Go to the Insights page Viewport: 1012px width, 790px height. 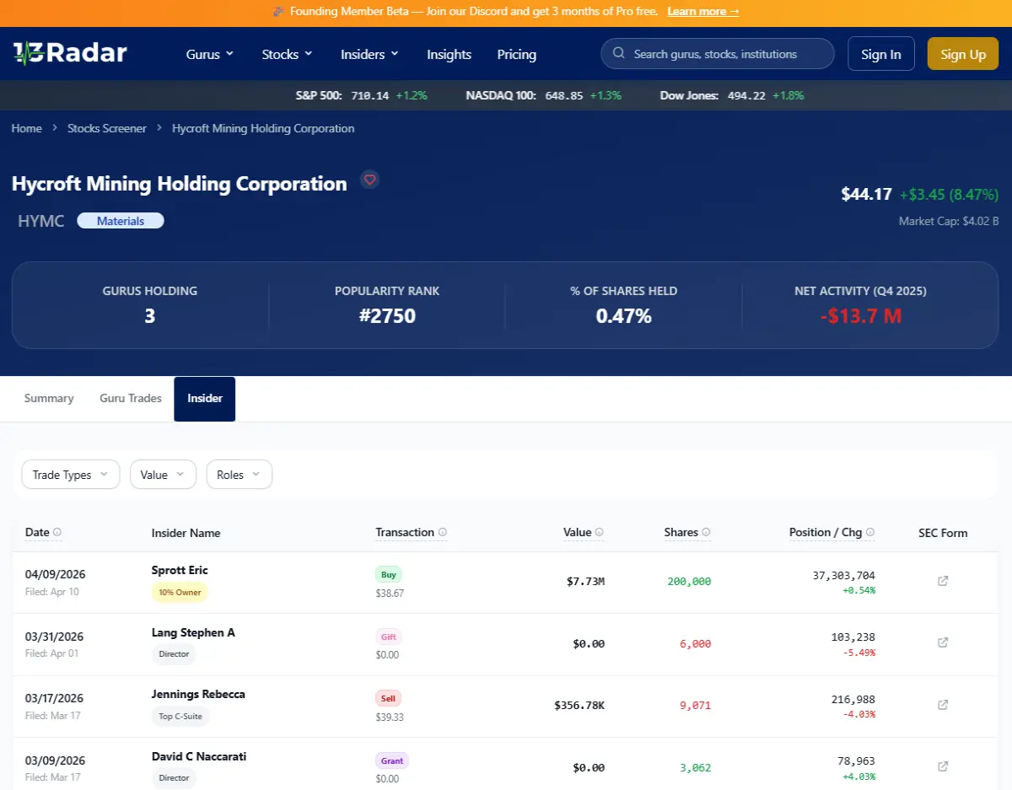point(449,54)
